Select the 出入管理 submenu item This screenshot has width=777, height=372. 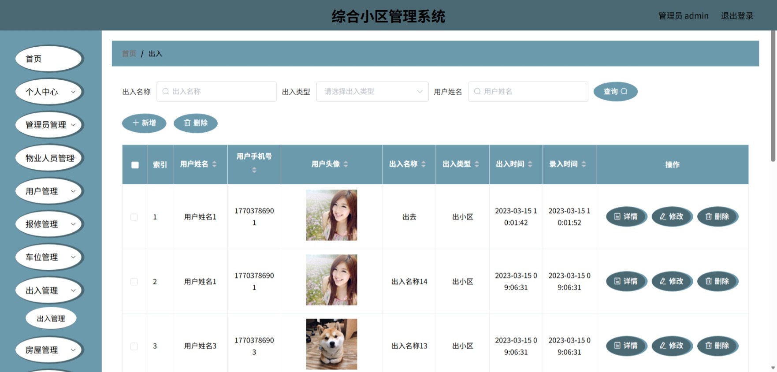(51, 318)
